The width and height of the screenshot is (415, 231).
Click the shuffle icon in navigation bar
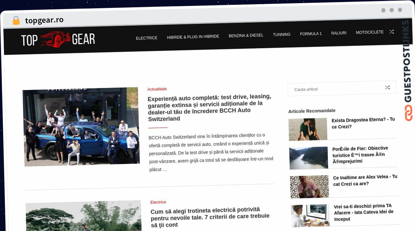[391, 32]
